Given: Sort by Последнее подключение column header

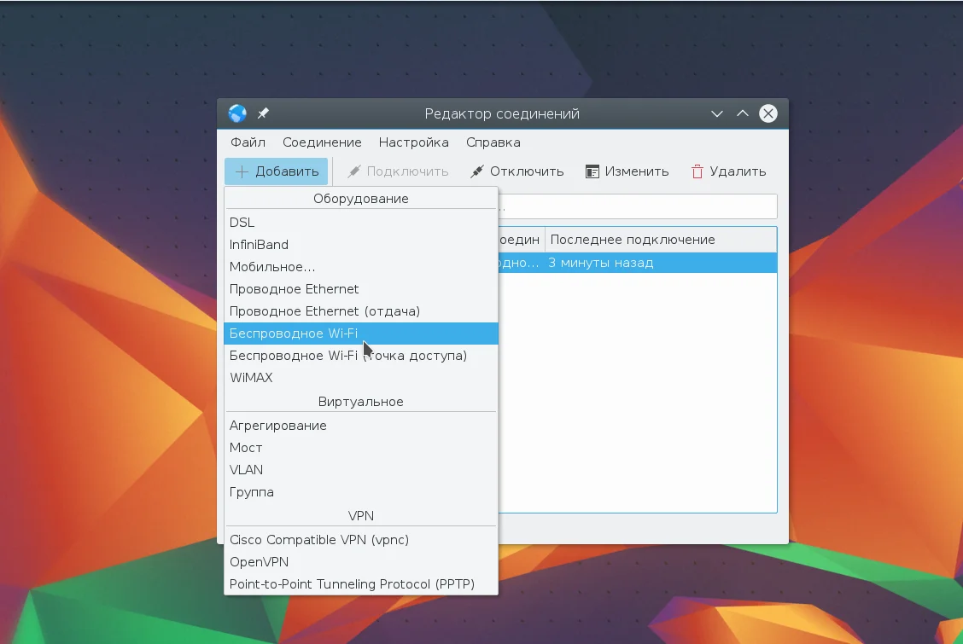Looking at the screenshot, I should [661, 240].
